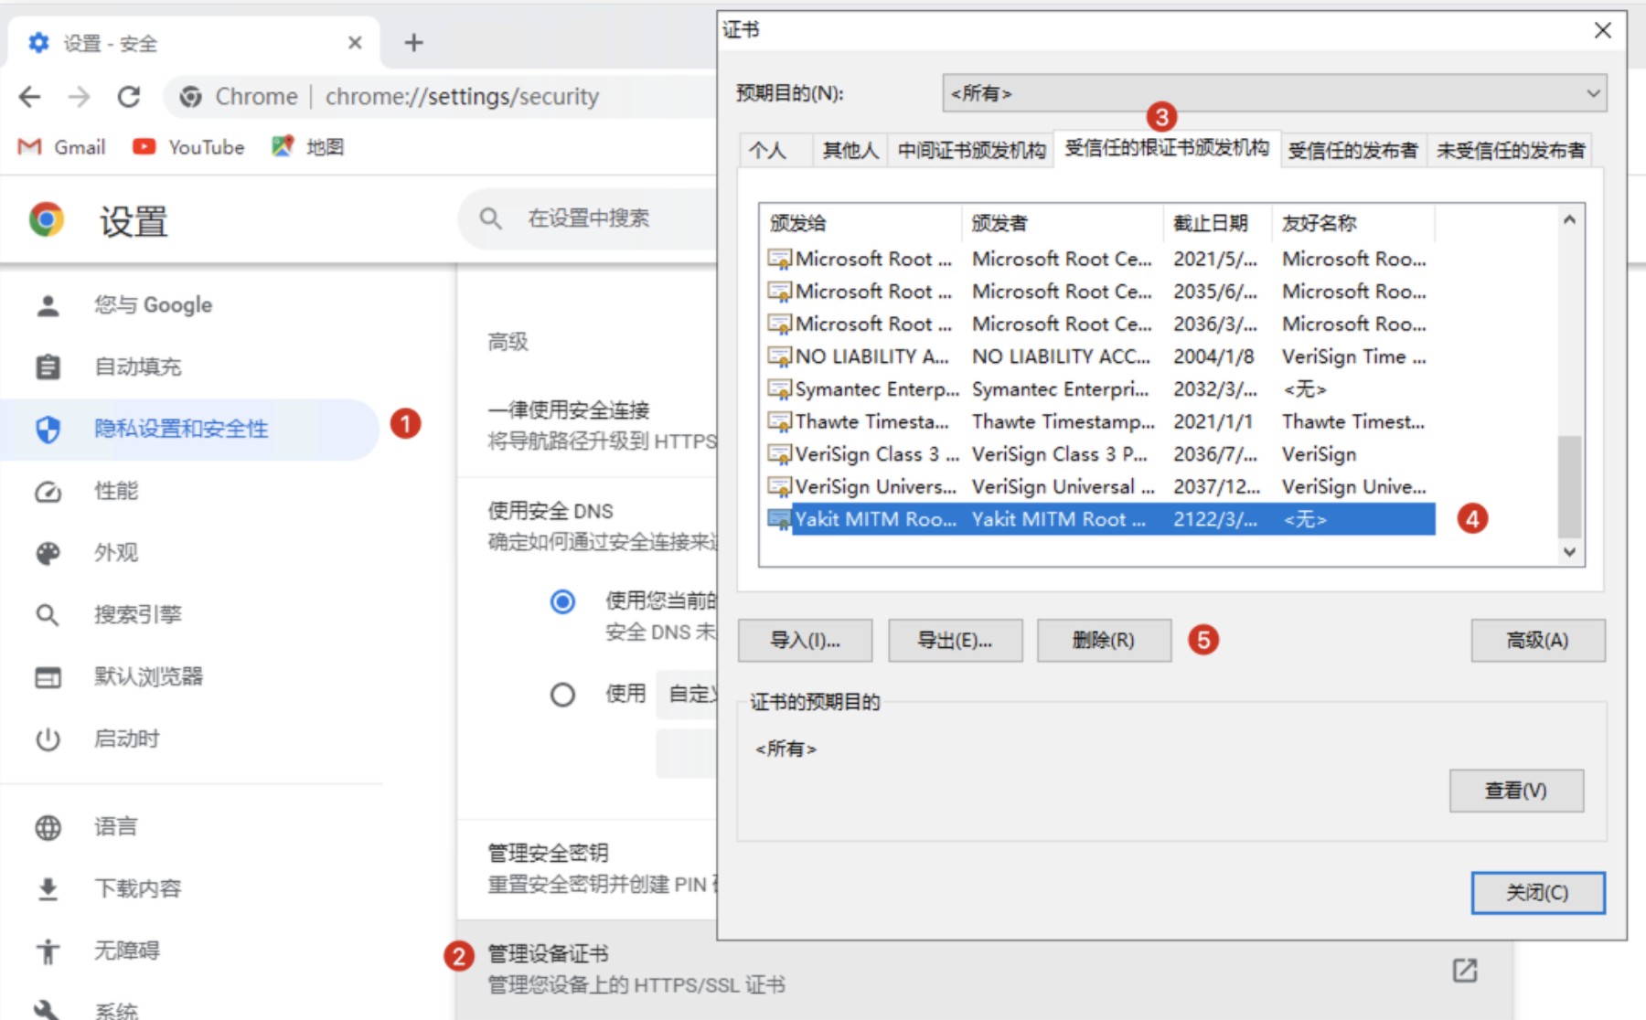Open the Gmail bookmark
The height and width of the screenshot is (1020, 1646).
(x=62, y=147)
